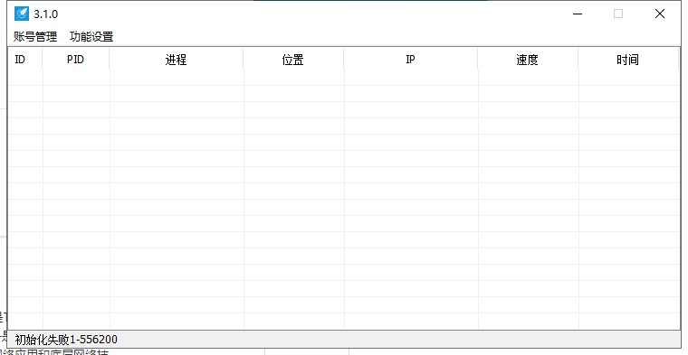Click the 3.1.0 title bar text
The image size is (688, 355).
click(45, 14)
